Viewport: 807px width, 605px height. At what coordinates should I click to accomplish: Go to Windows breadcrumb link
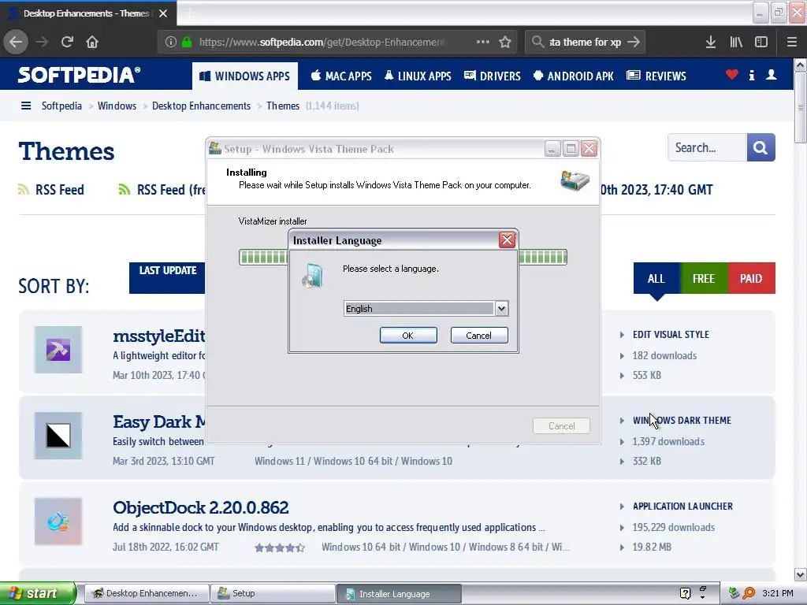(x=117, y=106)
